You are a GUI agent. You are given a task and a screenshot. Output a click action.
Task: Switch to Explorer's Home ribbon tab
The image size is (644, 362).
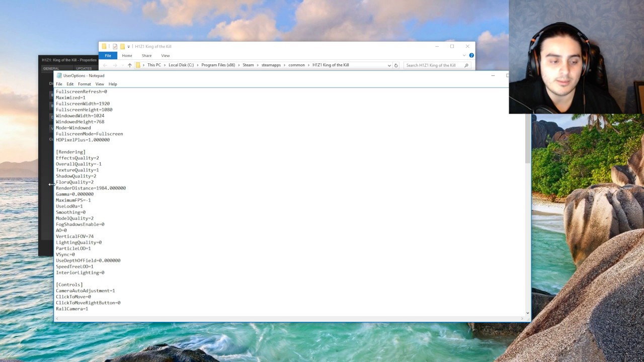(x=127, y=56)
